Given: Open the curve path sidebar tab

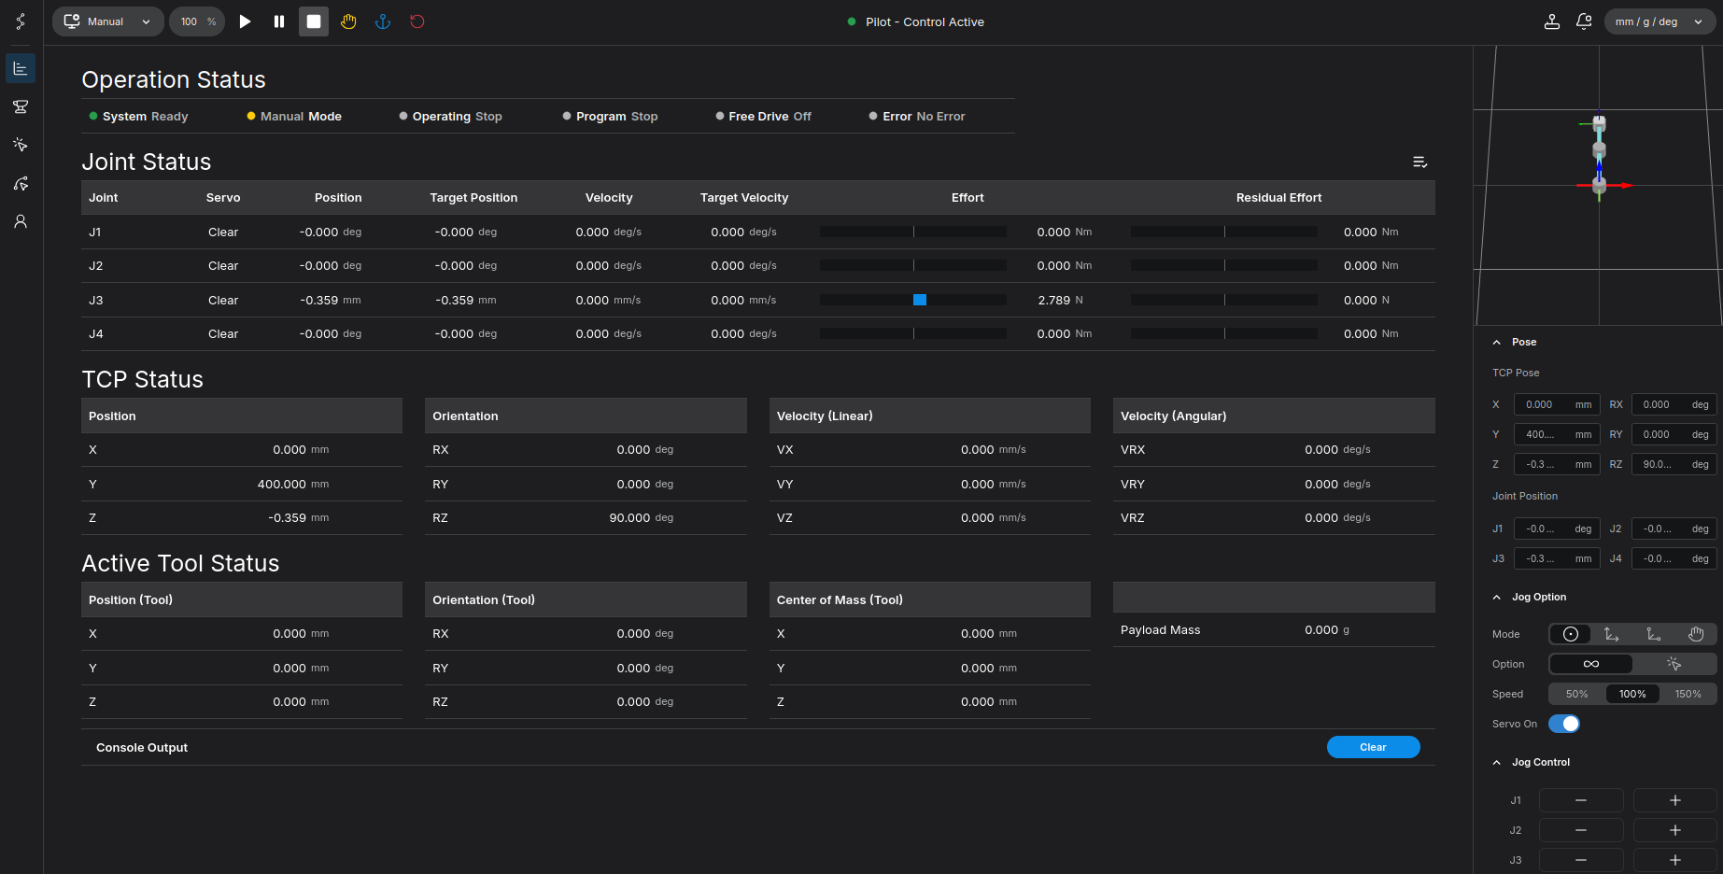Looking at the screenshot, I should pyautogui.click(x=21, y=183).
